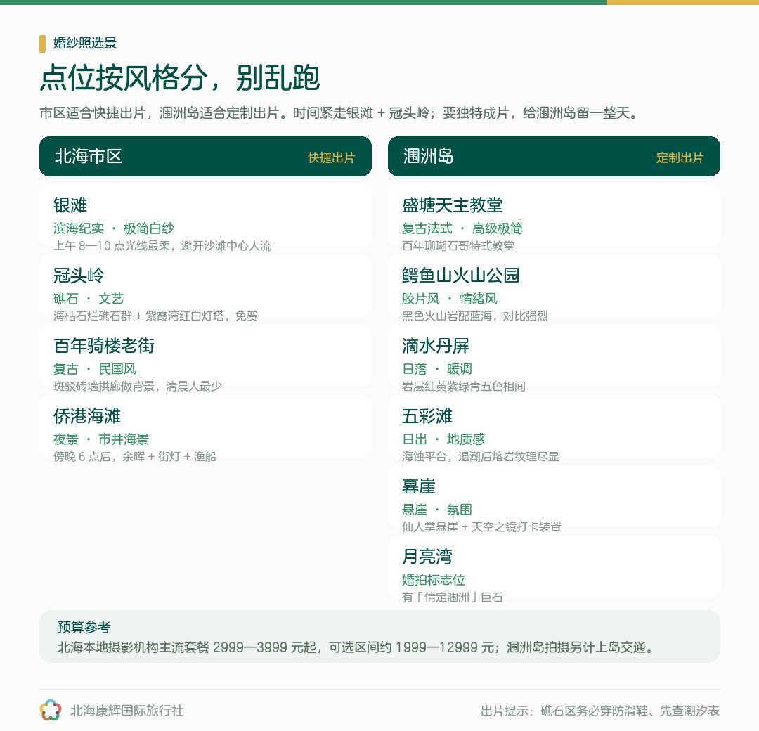Click the 出片提示 footer note
The image size is (759, 731).
(600, 711)
